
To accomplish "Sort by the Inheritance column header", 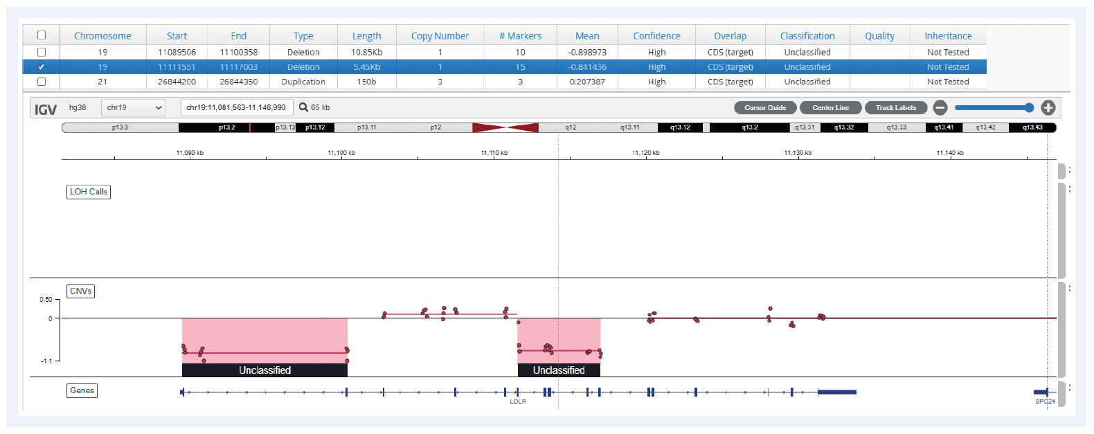I will pyautogui.click(x=948, y=36).
